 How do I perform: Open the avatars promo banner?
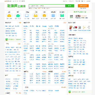[x=82, y=17]
